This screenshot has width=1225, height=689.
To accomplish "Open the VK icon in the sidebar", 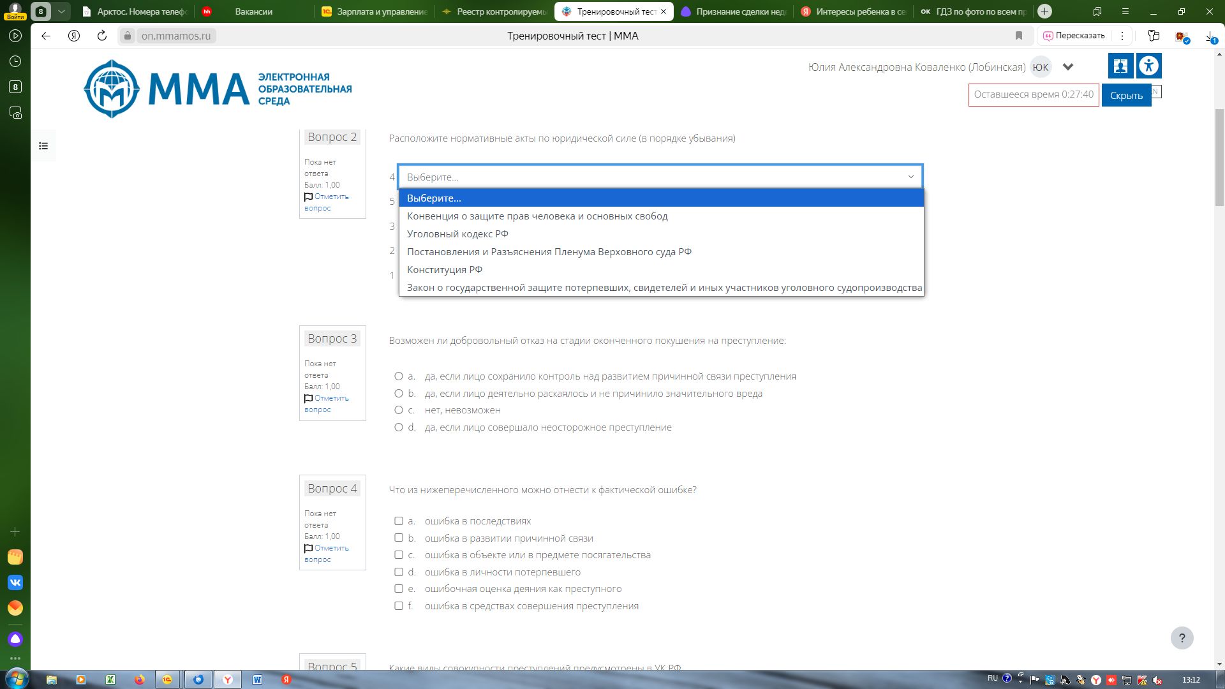I will pos(15,582).
